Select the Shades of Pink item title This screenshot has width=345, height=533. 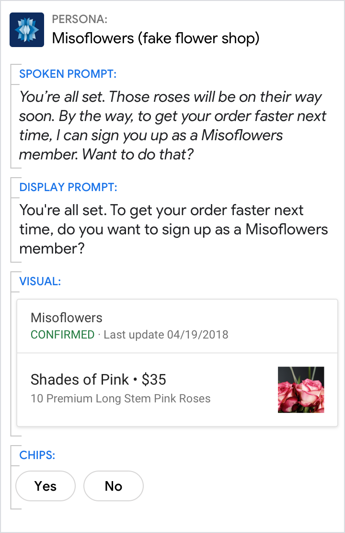80,379
